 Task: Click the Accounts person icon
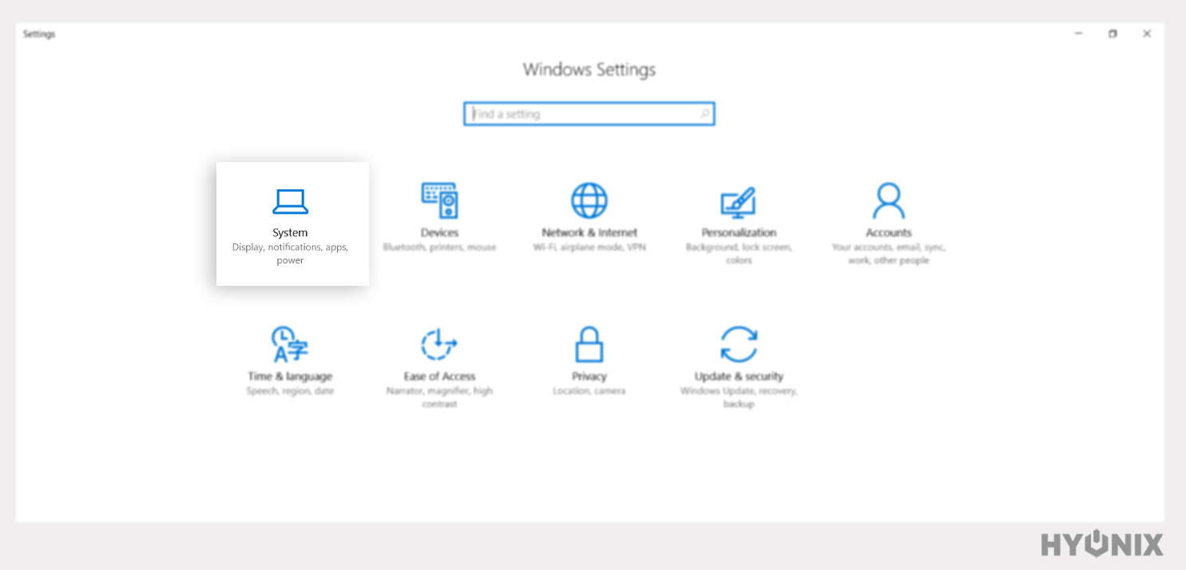[888, 200]
